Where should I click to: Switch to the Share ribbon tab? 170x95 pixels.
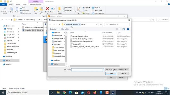tap(18, 4)
